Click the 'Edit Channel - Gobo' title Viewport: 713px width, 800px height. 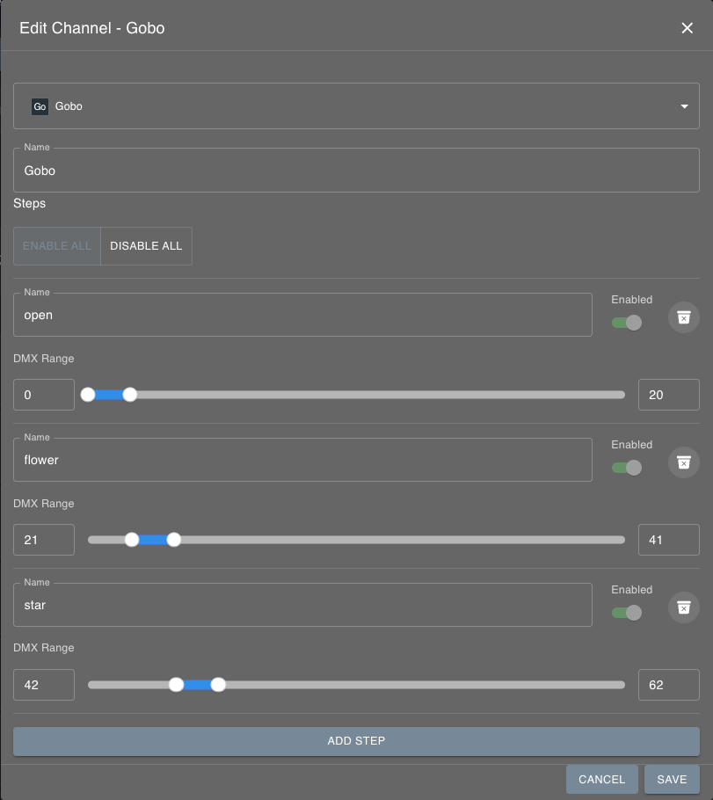[x=91, y=28]
